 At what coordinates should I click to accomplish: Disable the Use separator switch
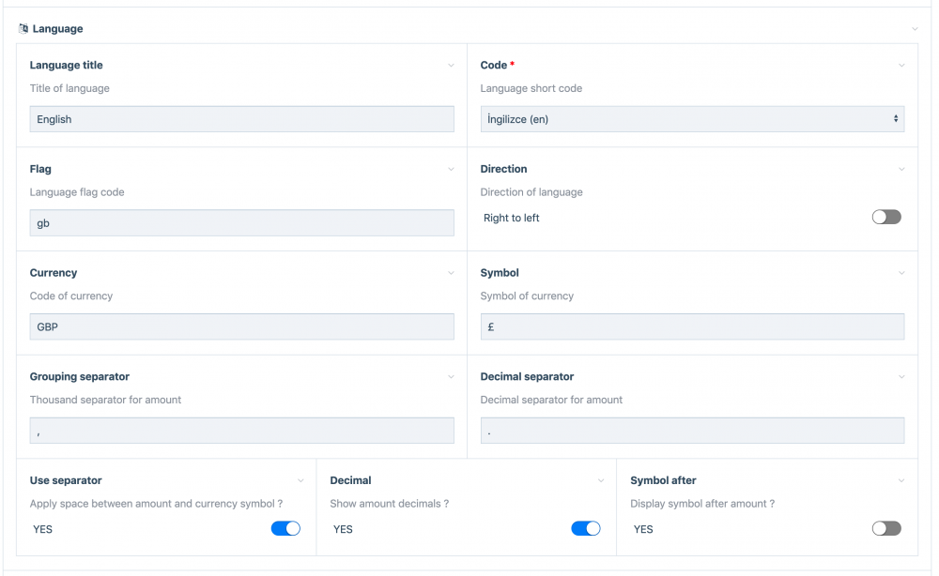coord(285,529)
